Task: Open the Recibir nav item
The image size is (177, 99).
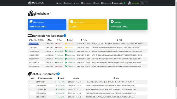Action: [97, 3]
